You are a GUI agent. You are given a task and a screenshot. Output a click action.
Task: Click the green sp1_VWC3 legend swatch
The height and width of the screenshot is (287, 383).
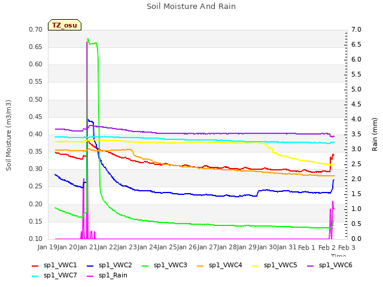(x=145, y=265)
